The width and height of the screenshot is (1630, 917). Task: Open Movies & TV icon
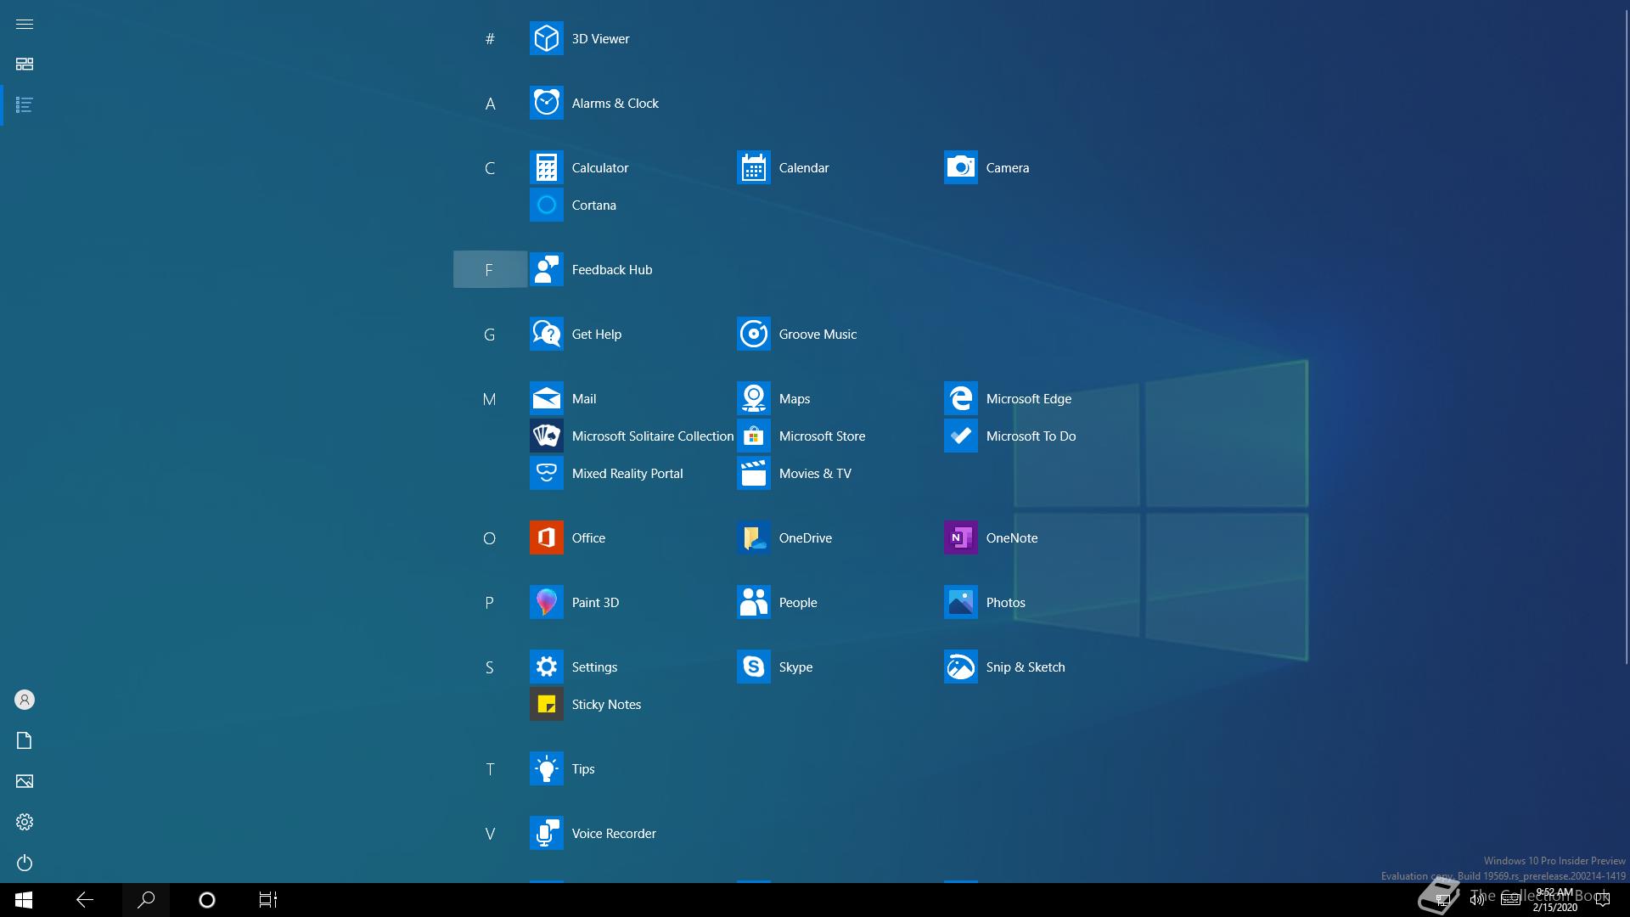click(x=753, y=473)
